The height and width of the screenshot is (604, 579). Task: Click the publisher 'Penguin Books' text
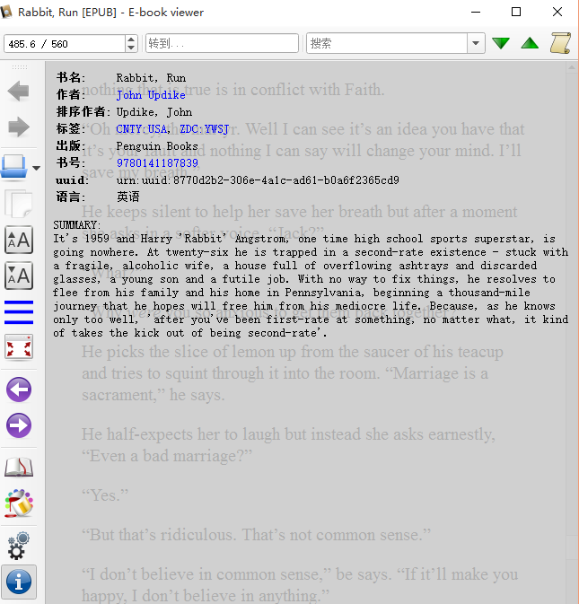tap(157, 146)
